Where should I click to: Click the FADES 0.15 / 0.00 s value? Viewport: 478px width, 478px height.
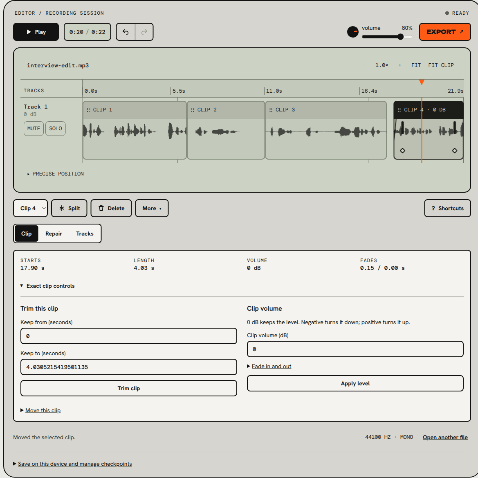point(382,268)
